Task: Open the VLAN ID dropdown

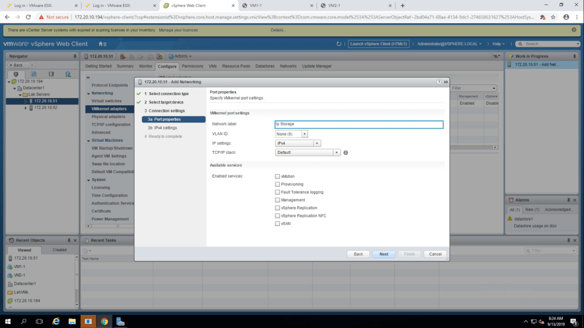Action: [305, 134]
